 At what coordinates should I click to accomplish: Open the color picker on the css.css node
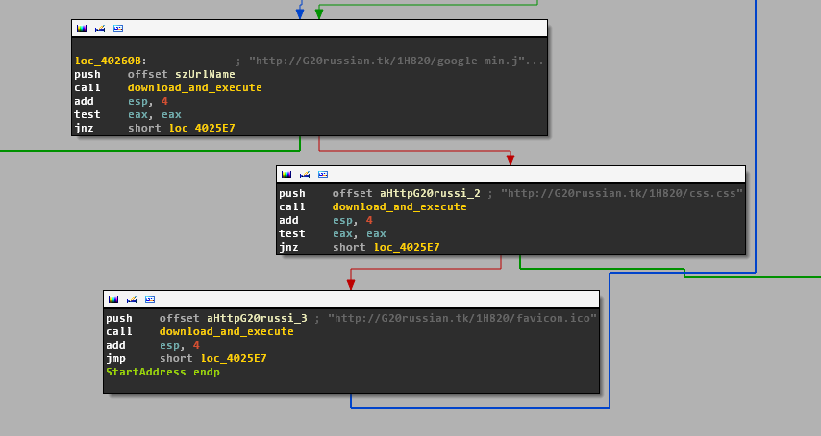pos(286,175)
